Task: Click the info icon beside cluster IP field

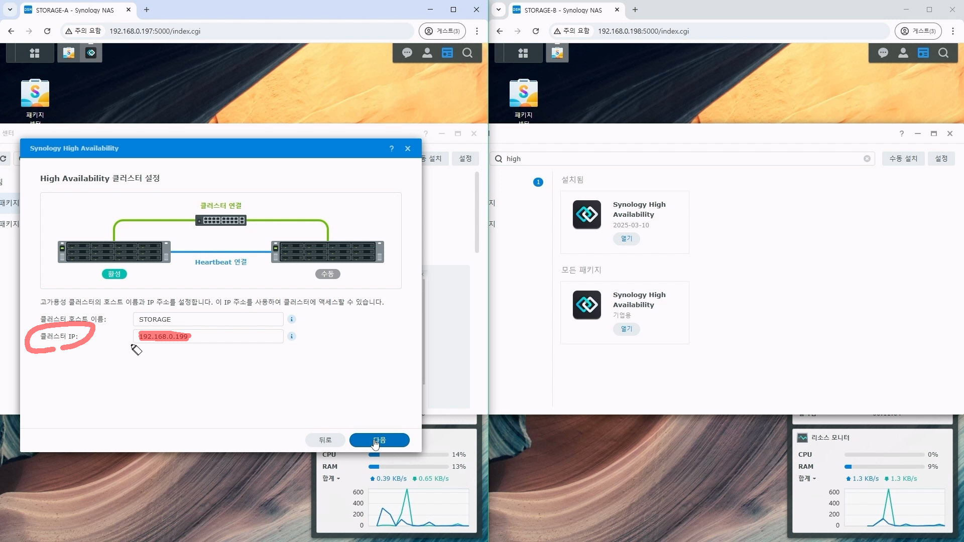Action: click(x=292, y=336)
